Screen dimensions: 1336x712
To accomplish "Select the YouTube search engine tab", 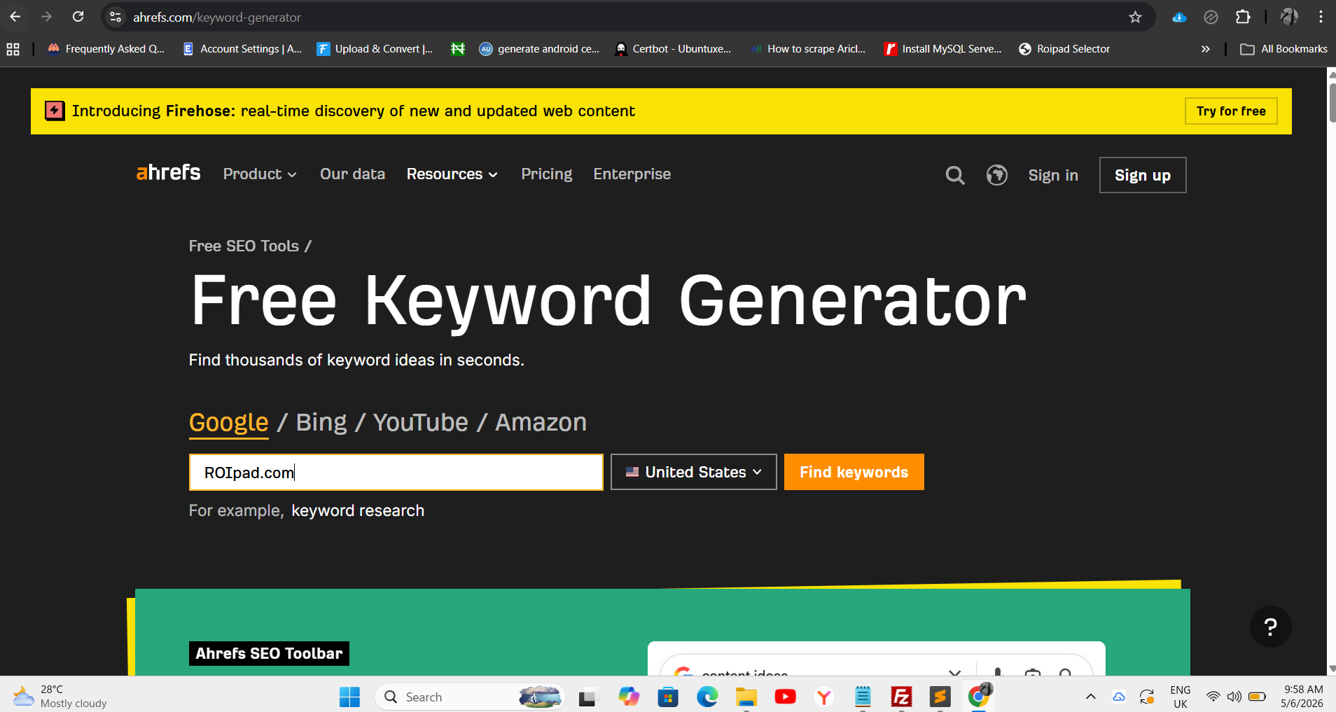I will point(421,423).
